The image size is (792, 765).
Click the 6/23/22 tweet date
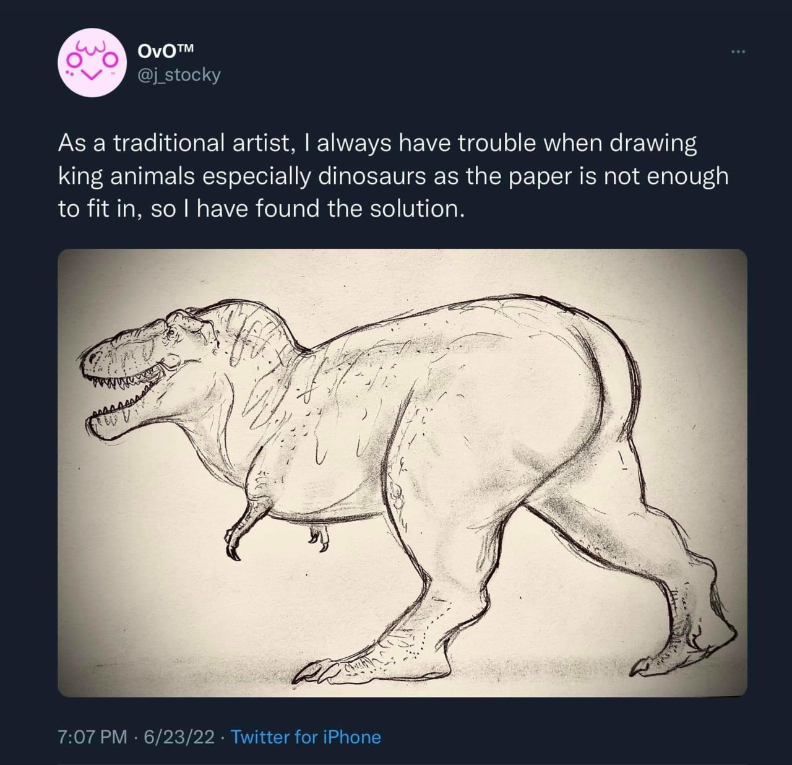179,737
